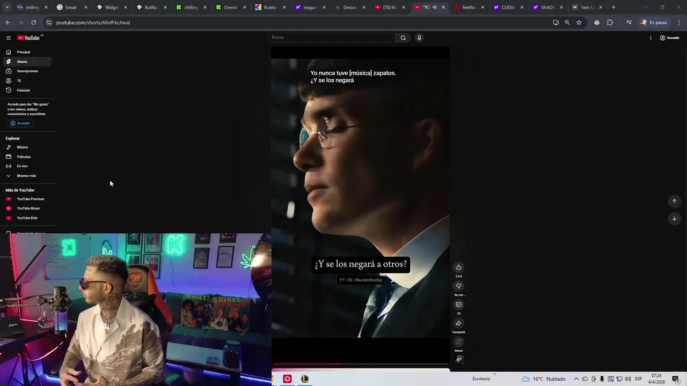Dislike the Short with thumbs-down button

coord(458,286)
